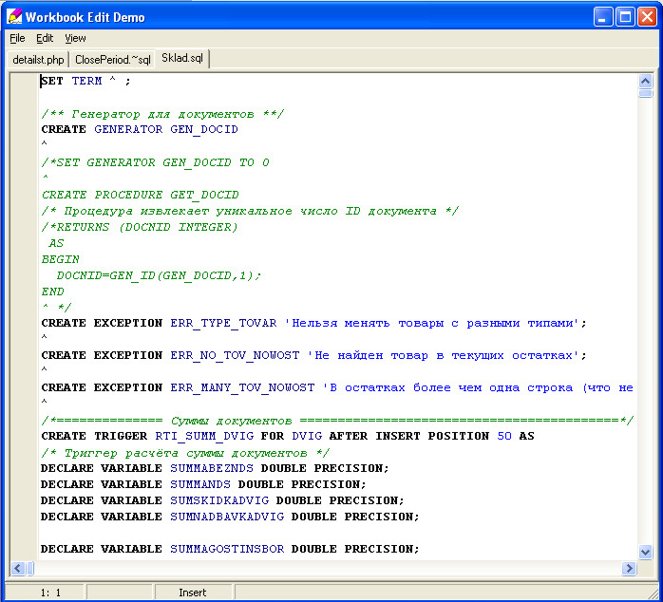Close the Workbook Edit Demo window
The width and height of the screenshot is (663, 602).
point(648,16)
